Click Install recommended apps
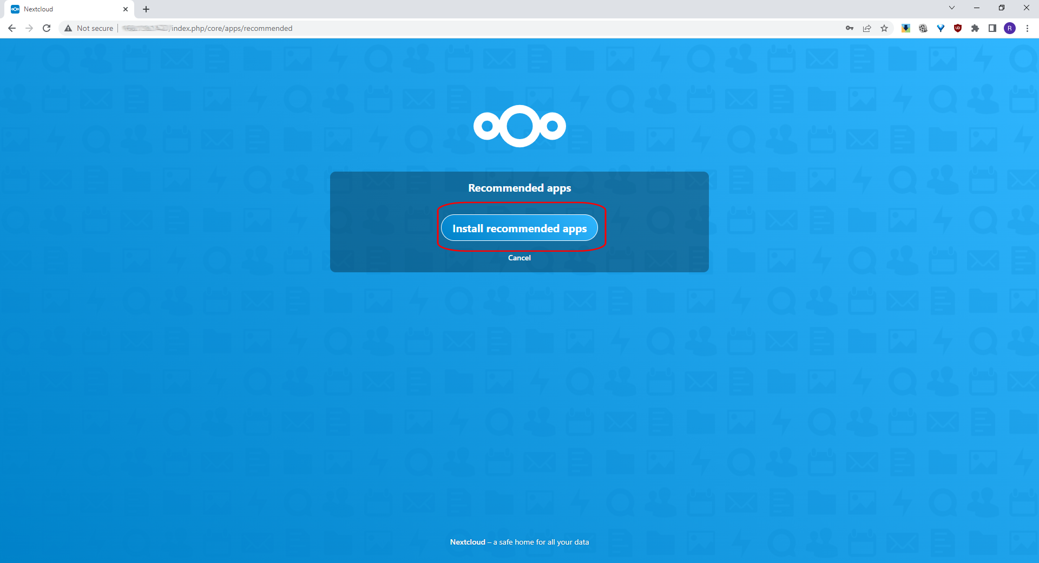The height and width of the screenshot is (563, 1039). tap(519, 228)
